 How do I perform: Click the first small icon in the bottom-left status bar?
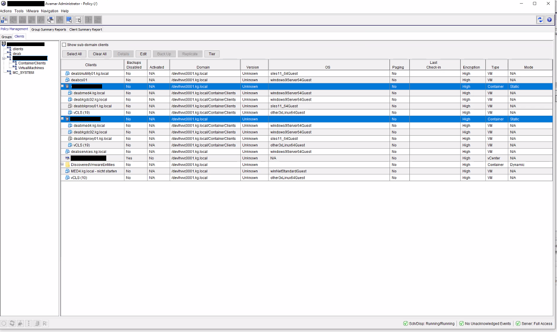(x=4, y=323)
